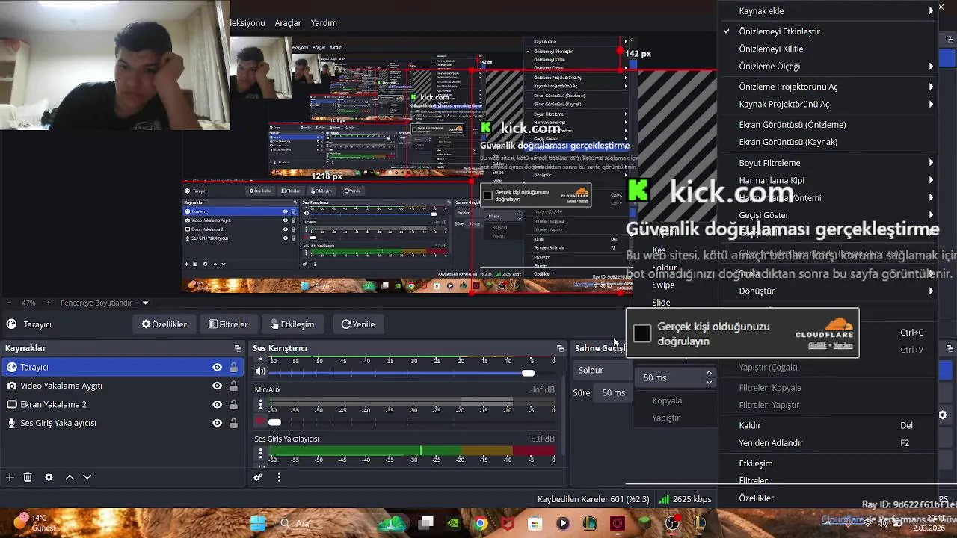Move the source up with the up arrow

pos(70,477)
